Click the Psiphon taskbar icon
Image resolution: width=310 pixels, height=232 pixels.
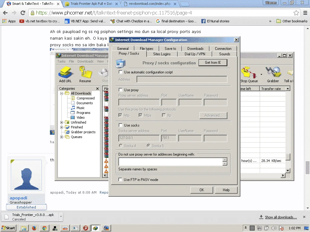pos(86,228)
